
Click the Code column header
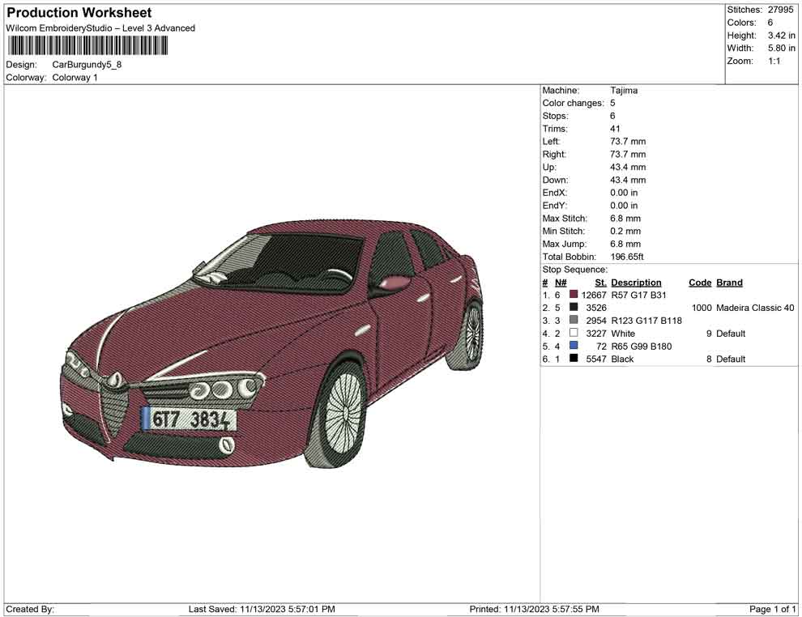coord(700,282)
